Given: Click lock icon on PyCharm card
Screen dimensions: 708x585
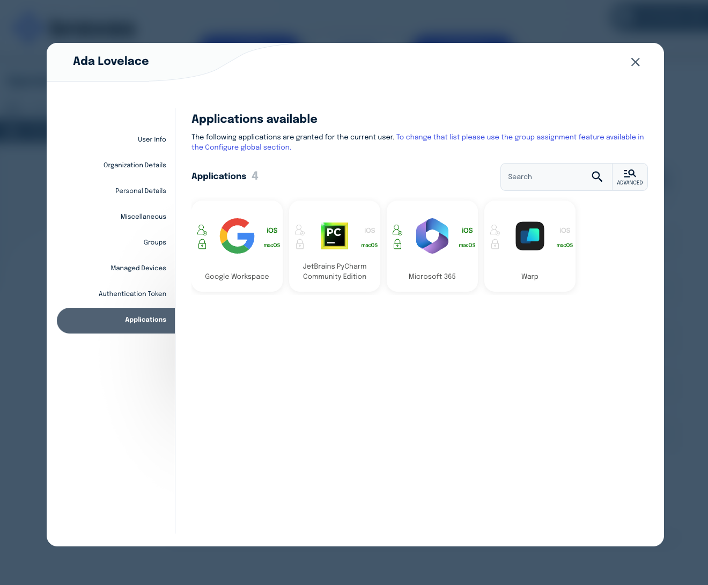Looking at the screenshot, I should (x=300, y=244).
